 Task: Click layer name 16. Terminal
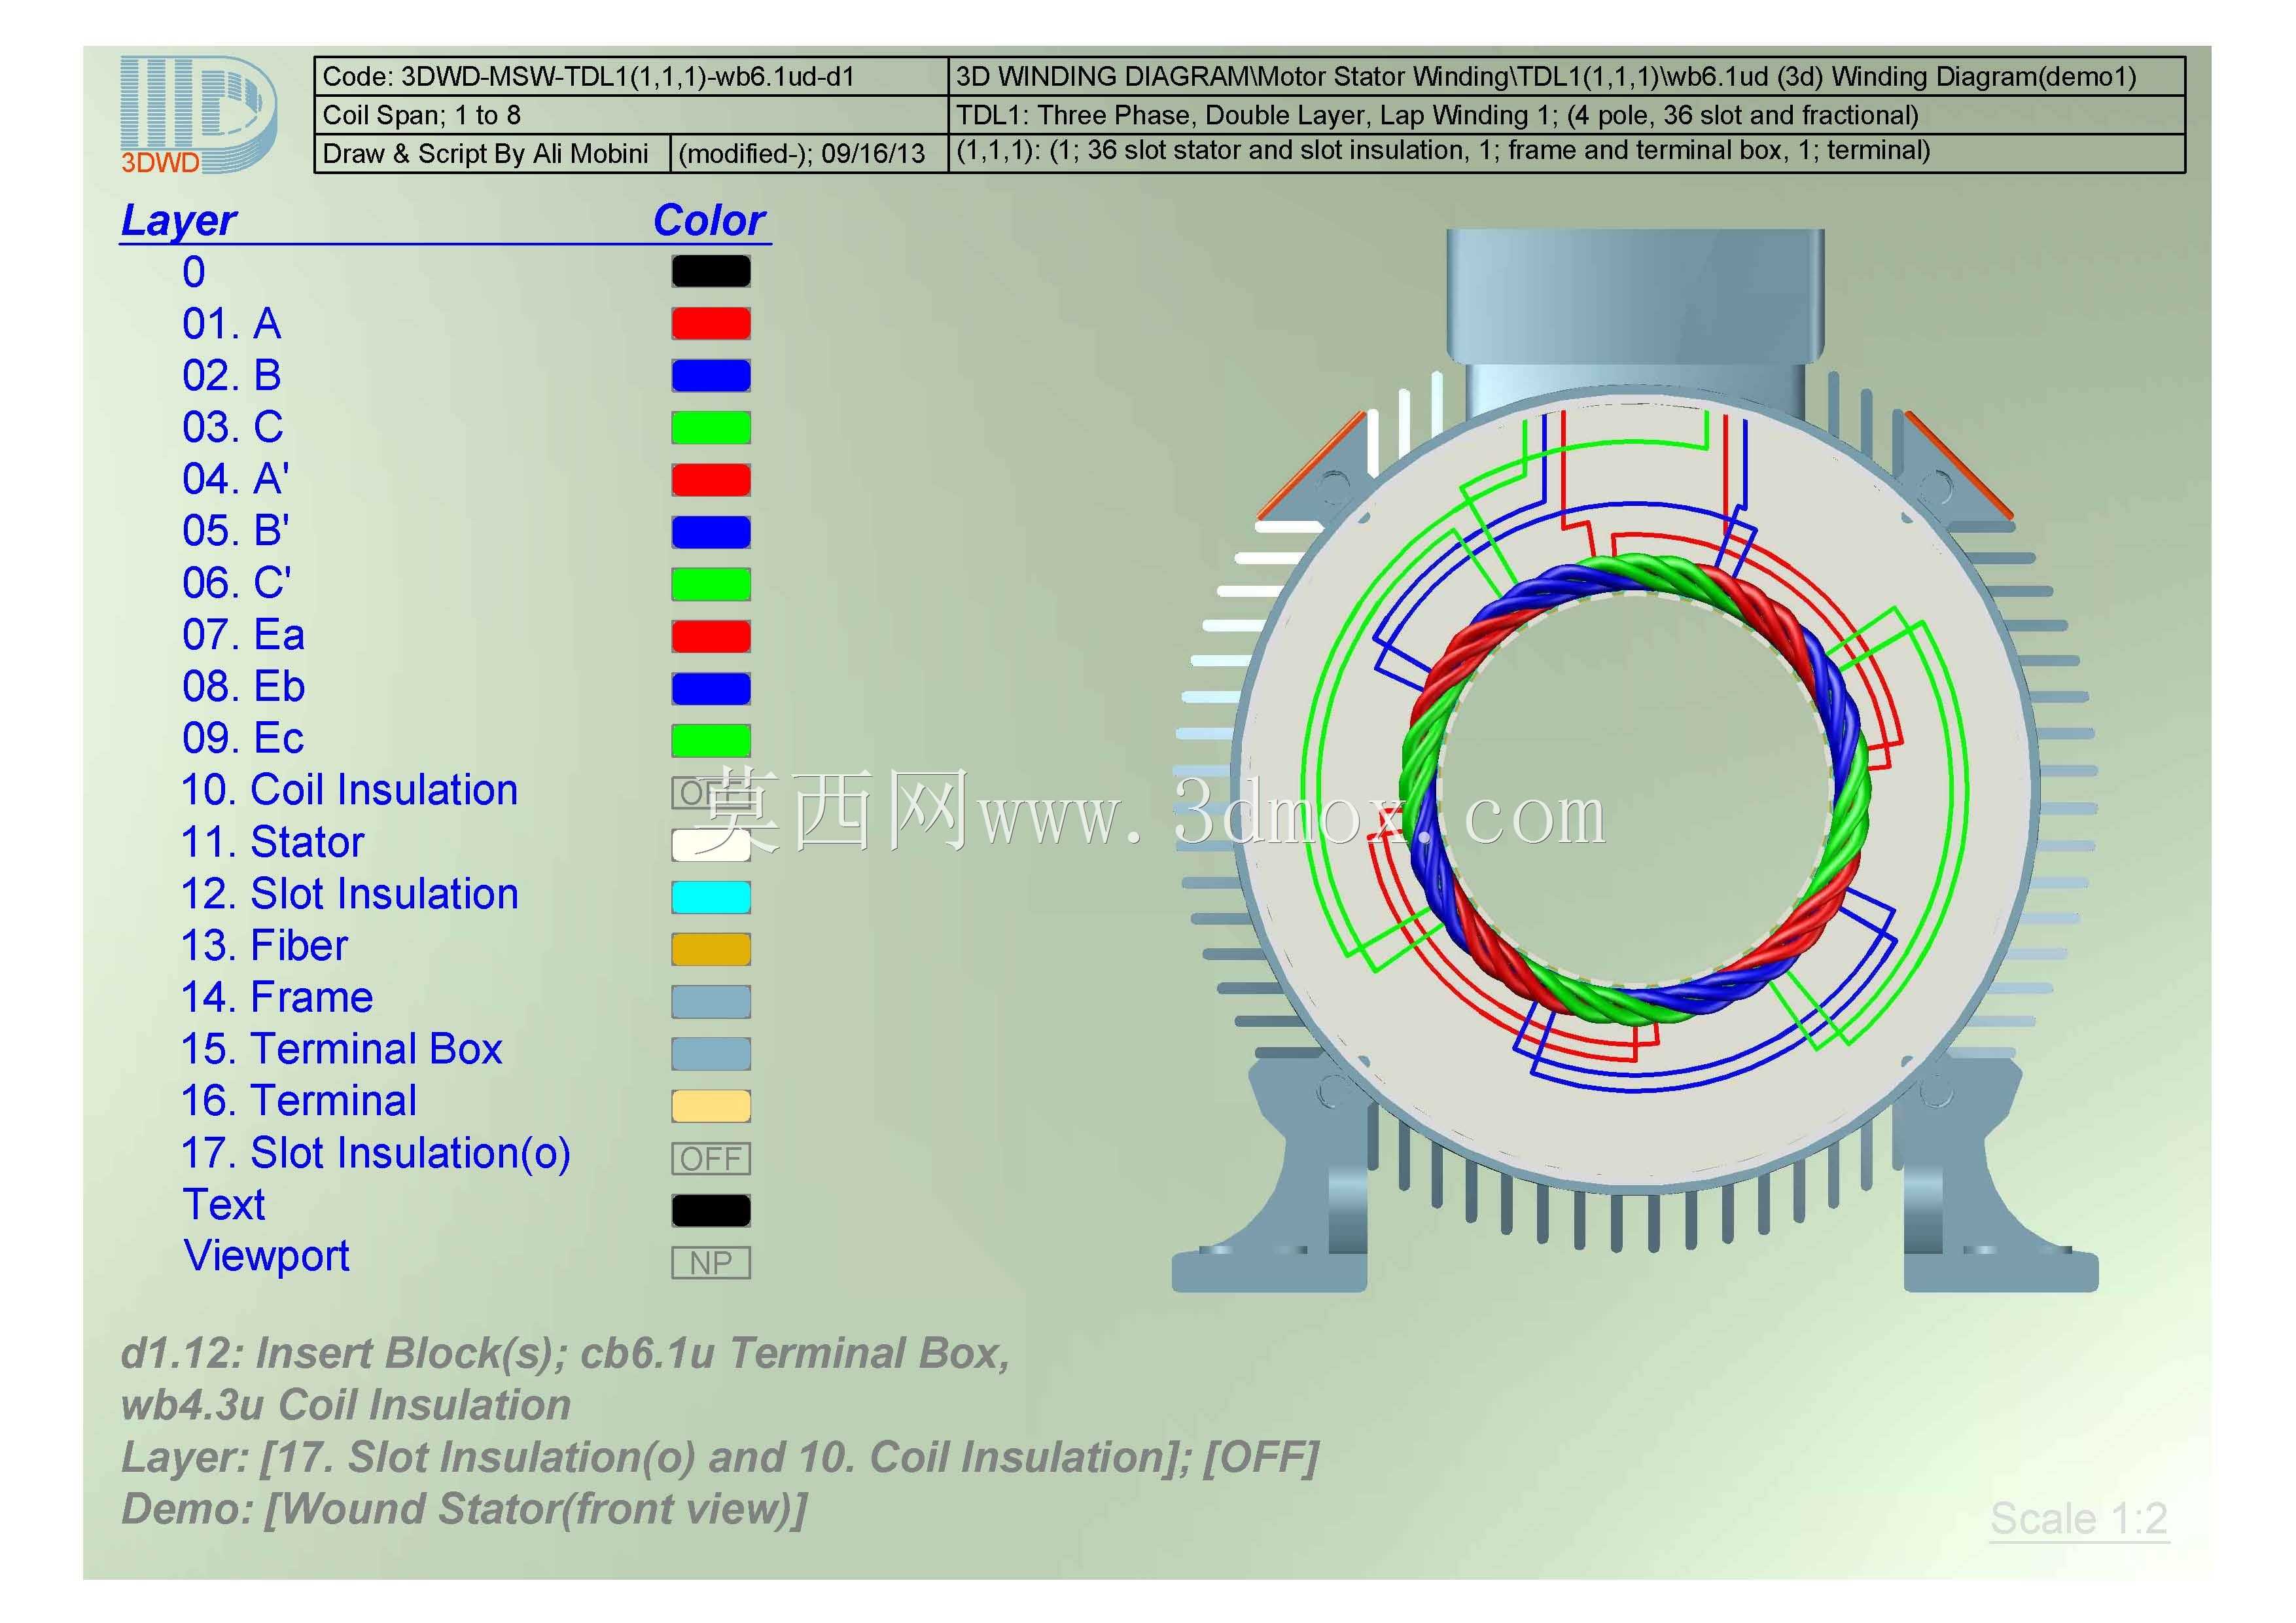298,1101
